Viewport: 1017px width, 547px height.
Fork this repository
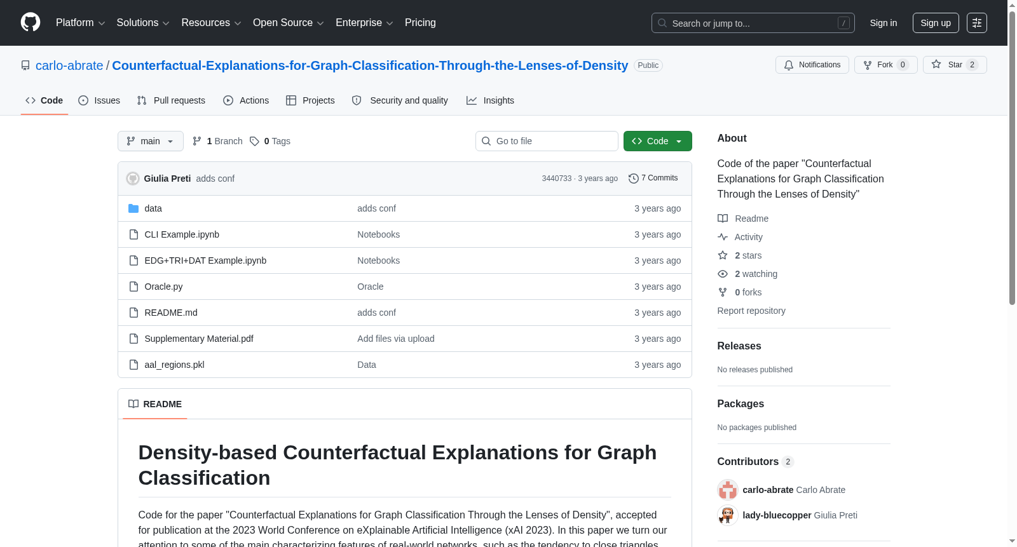tap(885, 65)
